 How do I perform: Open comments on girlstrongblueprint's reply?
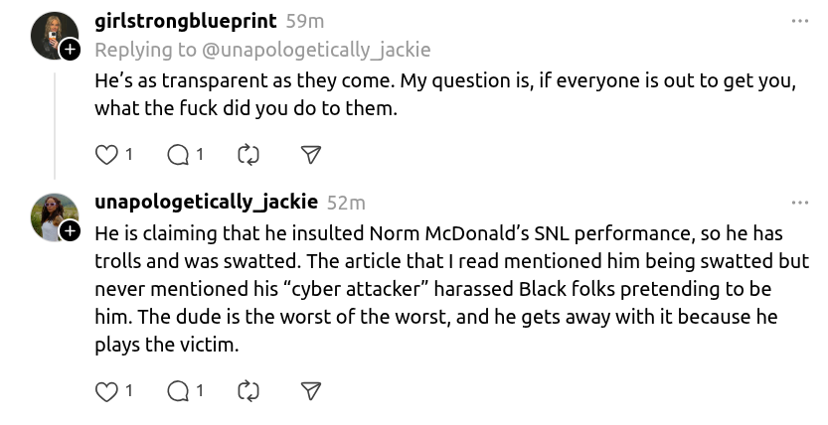point(178,155)
